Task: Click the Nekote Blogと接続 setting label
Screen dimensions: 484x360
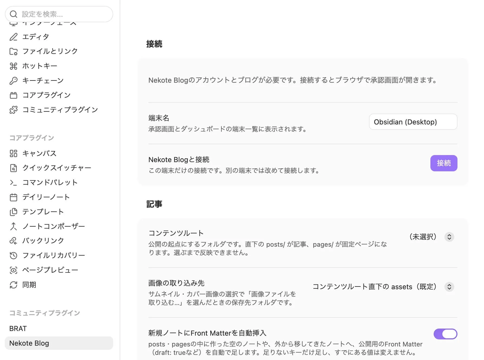Action: click(179, 160)
